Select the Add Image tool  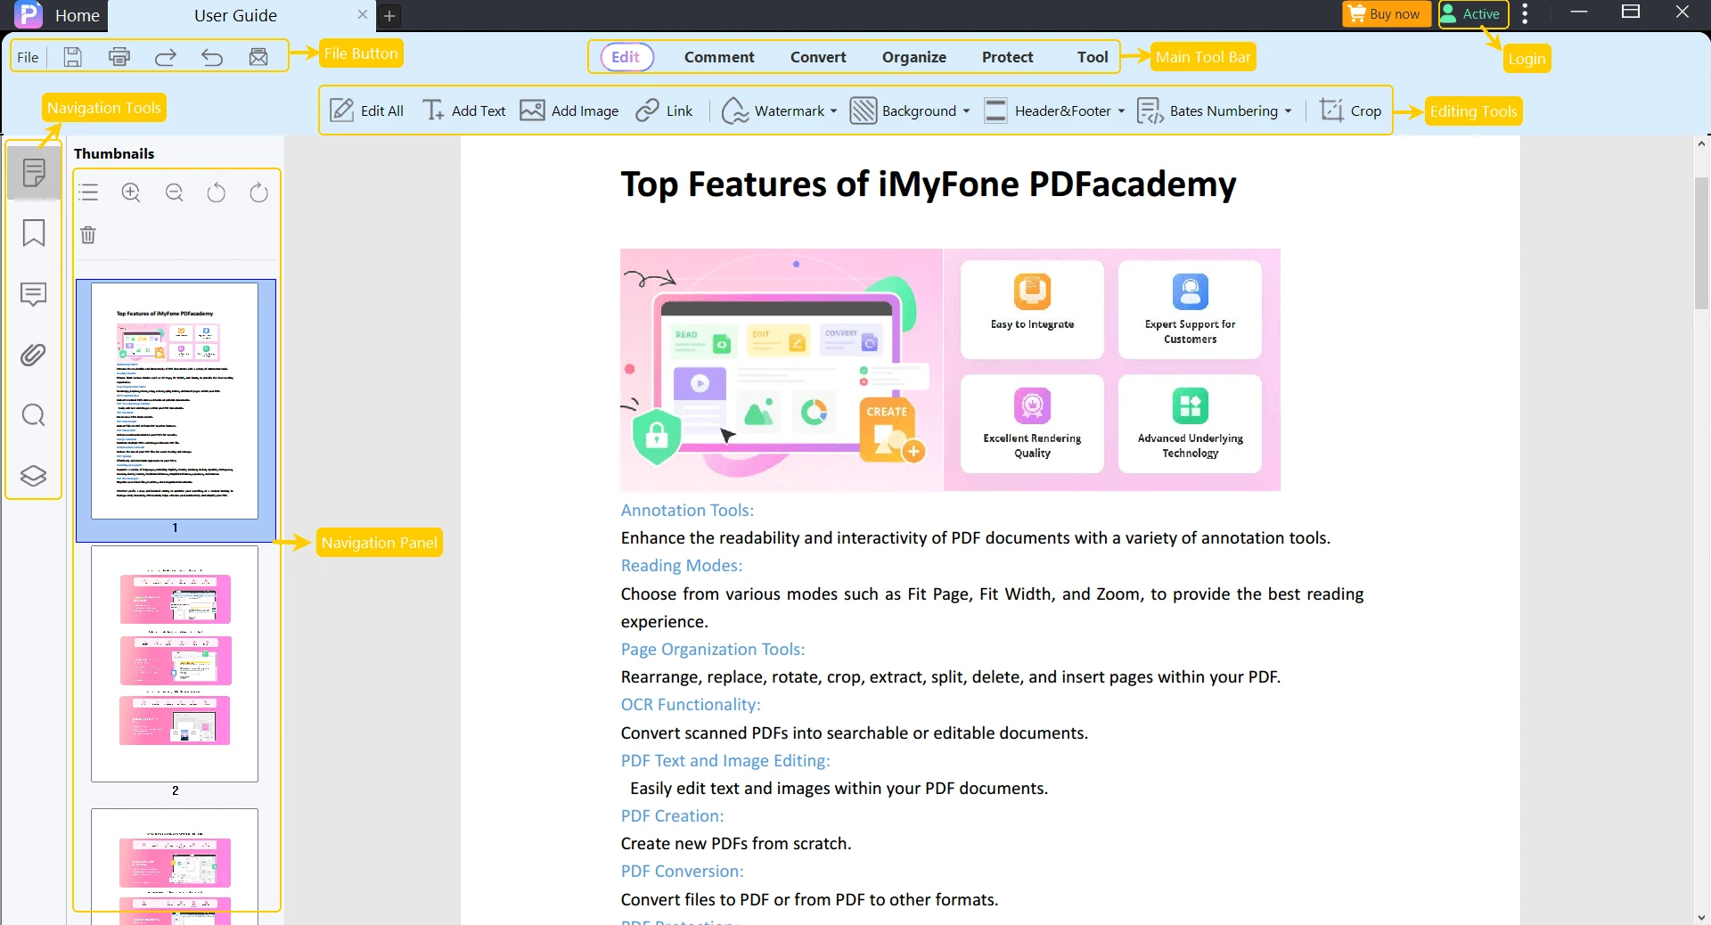coord(569,111)
